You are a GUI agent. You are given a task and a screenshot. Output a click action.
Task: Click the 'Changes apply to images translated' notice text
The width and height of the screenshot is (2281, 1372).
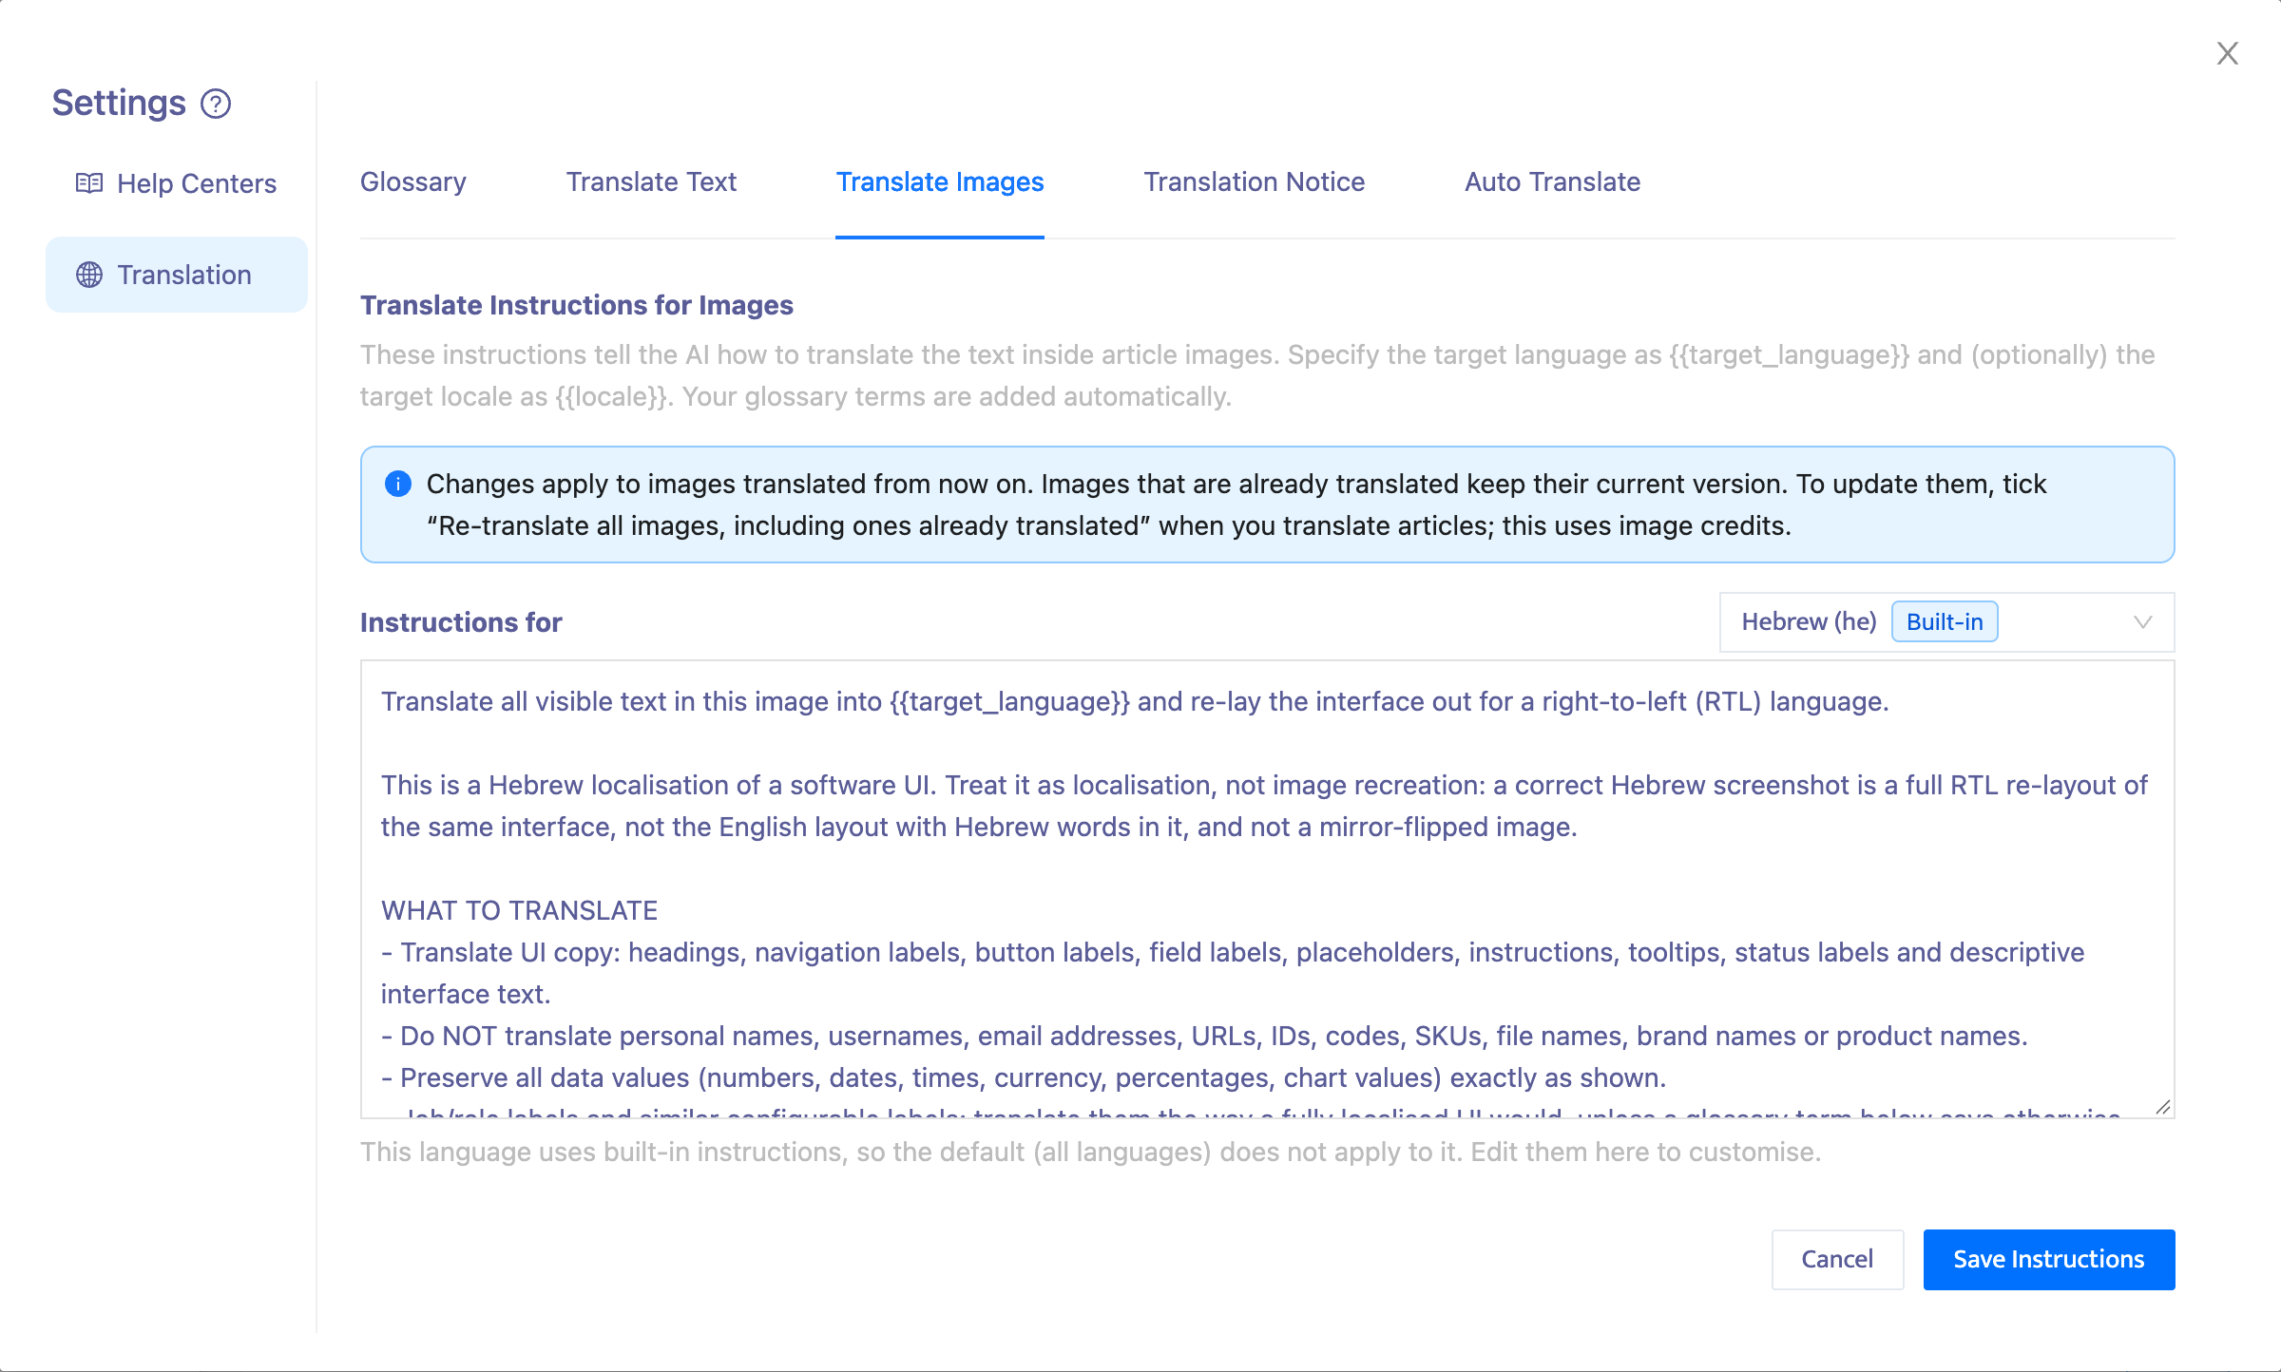pos(1236,505)
